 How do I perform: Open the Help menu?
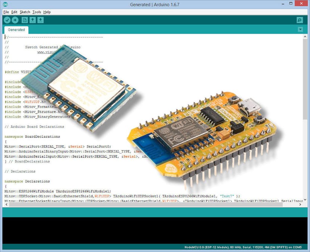coord(46,12)
